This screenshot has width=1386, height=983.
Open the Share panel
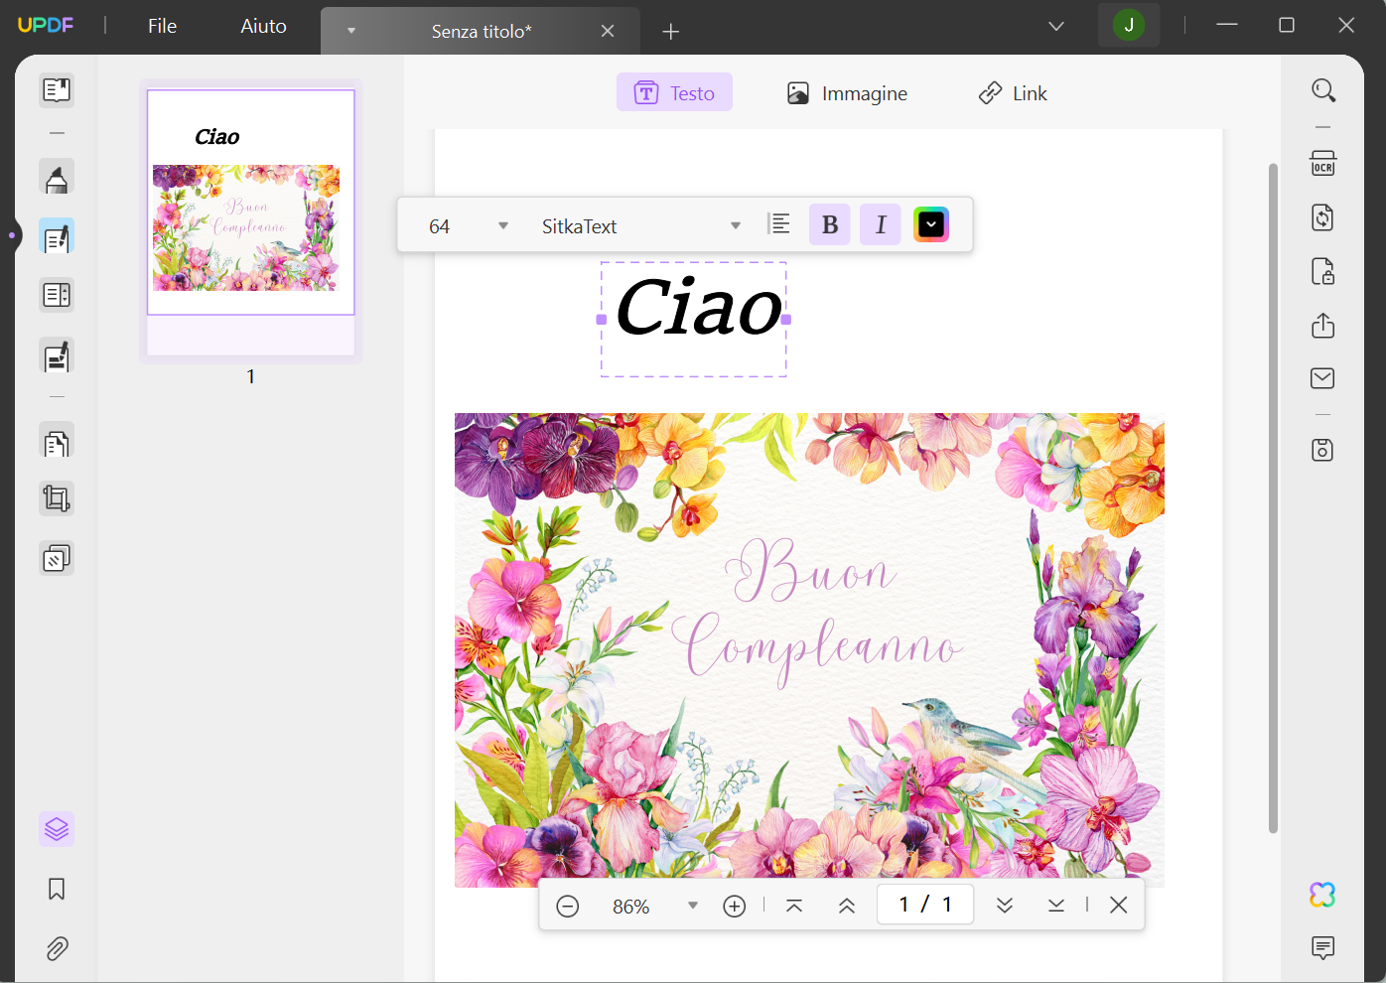coord(1322,326)
